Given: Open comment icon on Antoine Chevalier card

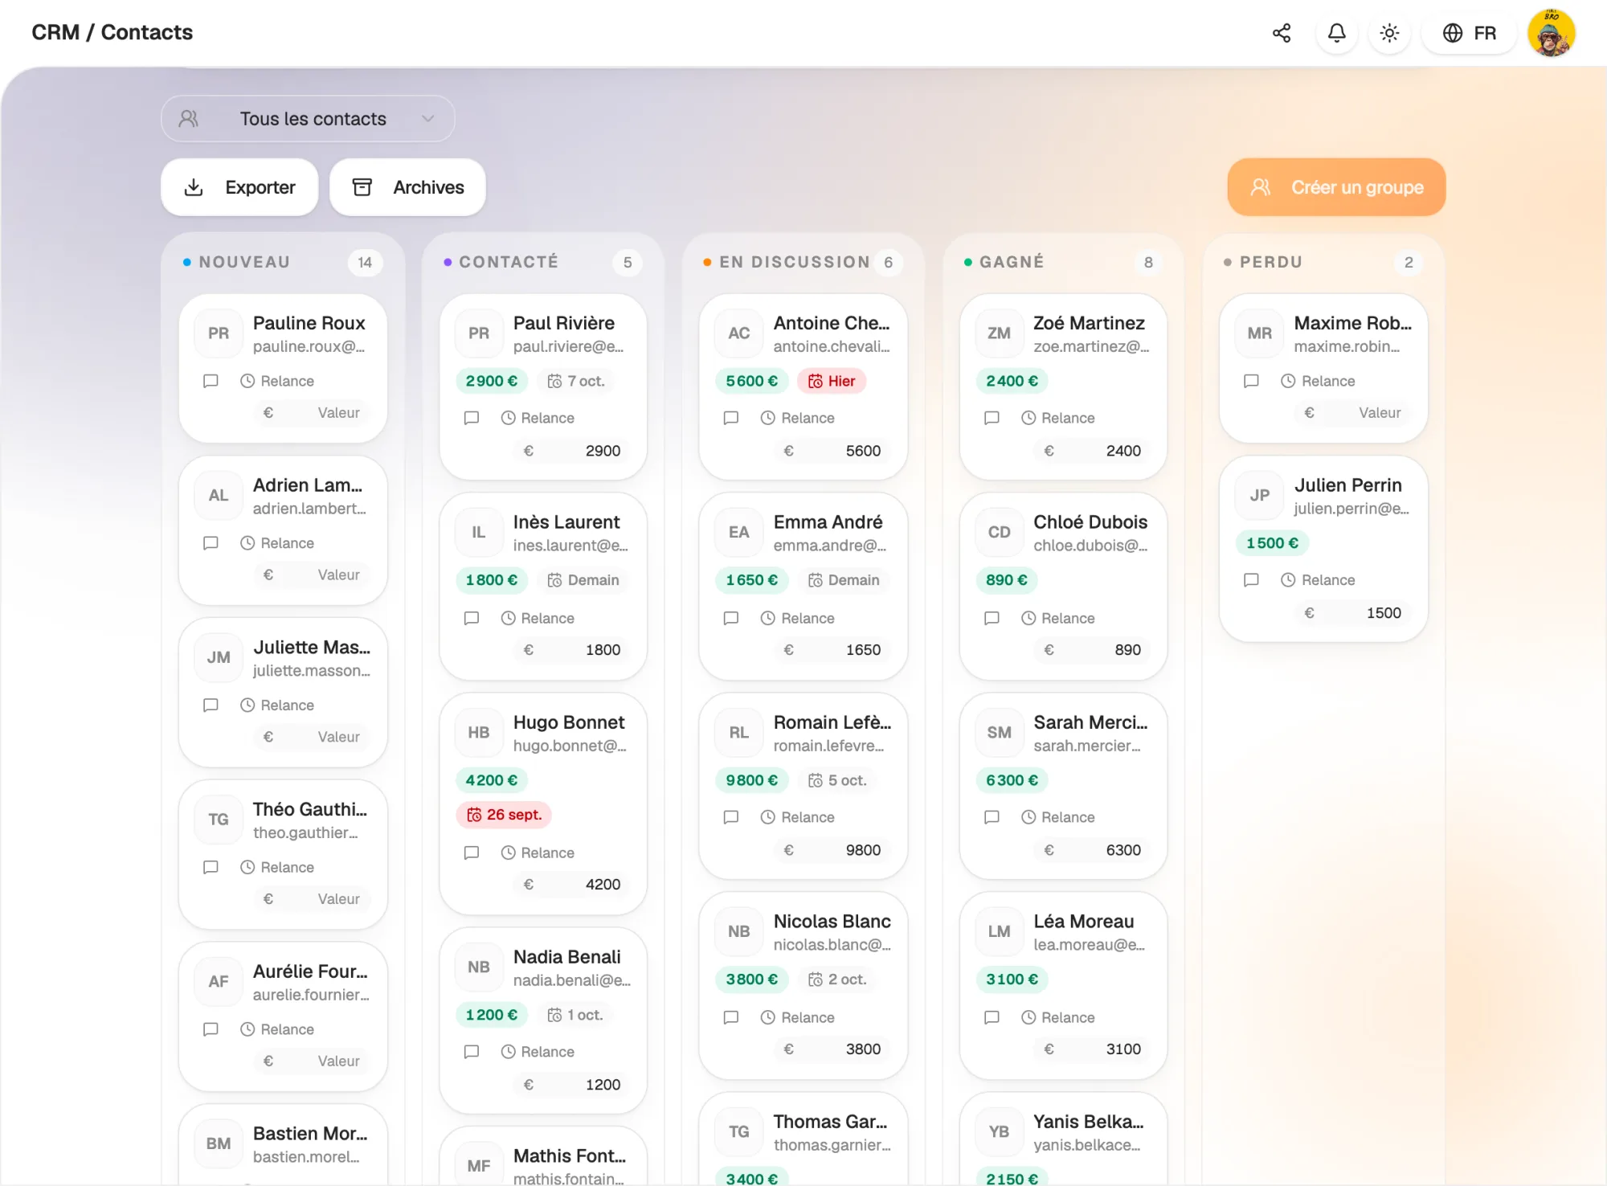Looking at the screenshot, I should [x=730, y=419].
